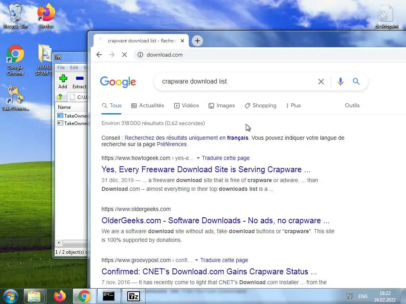Click Traduire cette page for groovypost result

(x=224, y=260)
